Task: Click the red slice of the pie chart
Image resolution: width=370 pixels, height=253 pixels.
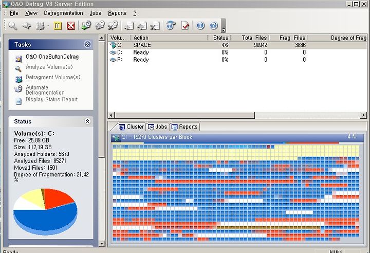Action: (58, 198)
